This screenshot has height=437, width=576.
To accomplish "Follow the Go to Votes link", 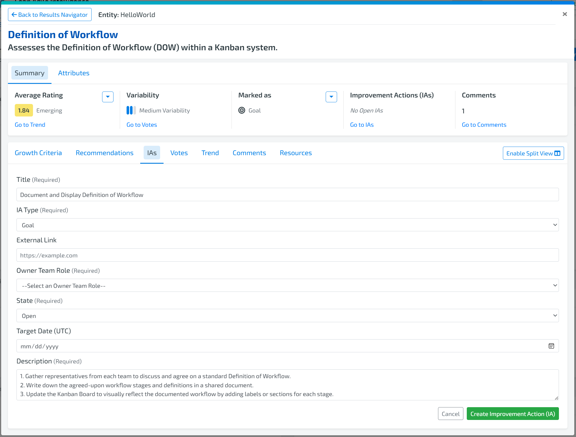I will pyautogui.click(x=142, y=125).
